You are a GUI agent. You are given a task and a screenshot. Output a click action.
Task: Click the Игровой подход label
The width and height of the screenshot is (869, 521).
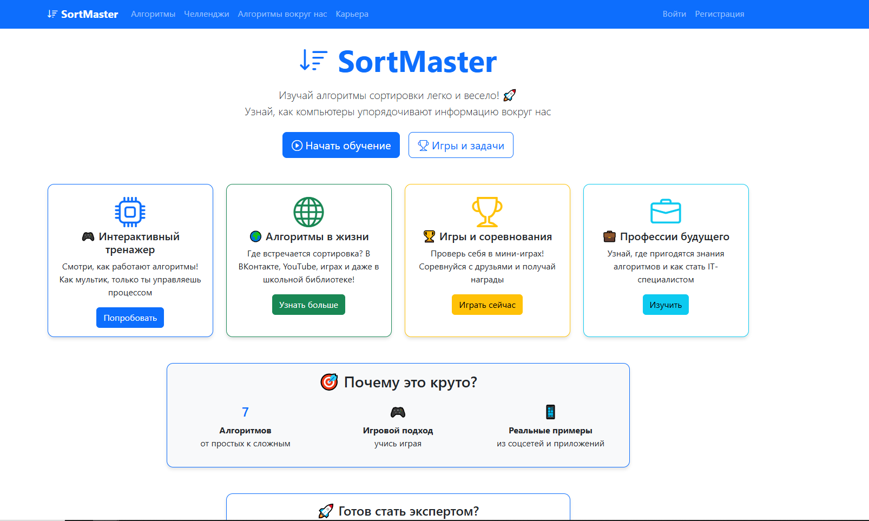[x=398, y=431]
